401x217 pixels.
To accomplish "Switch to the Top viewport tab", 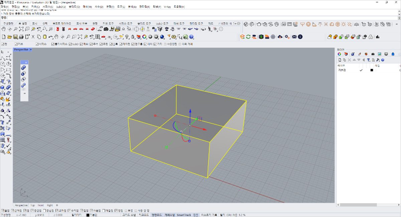I will [x=32, y=205].
